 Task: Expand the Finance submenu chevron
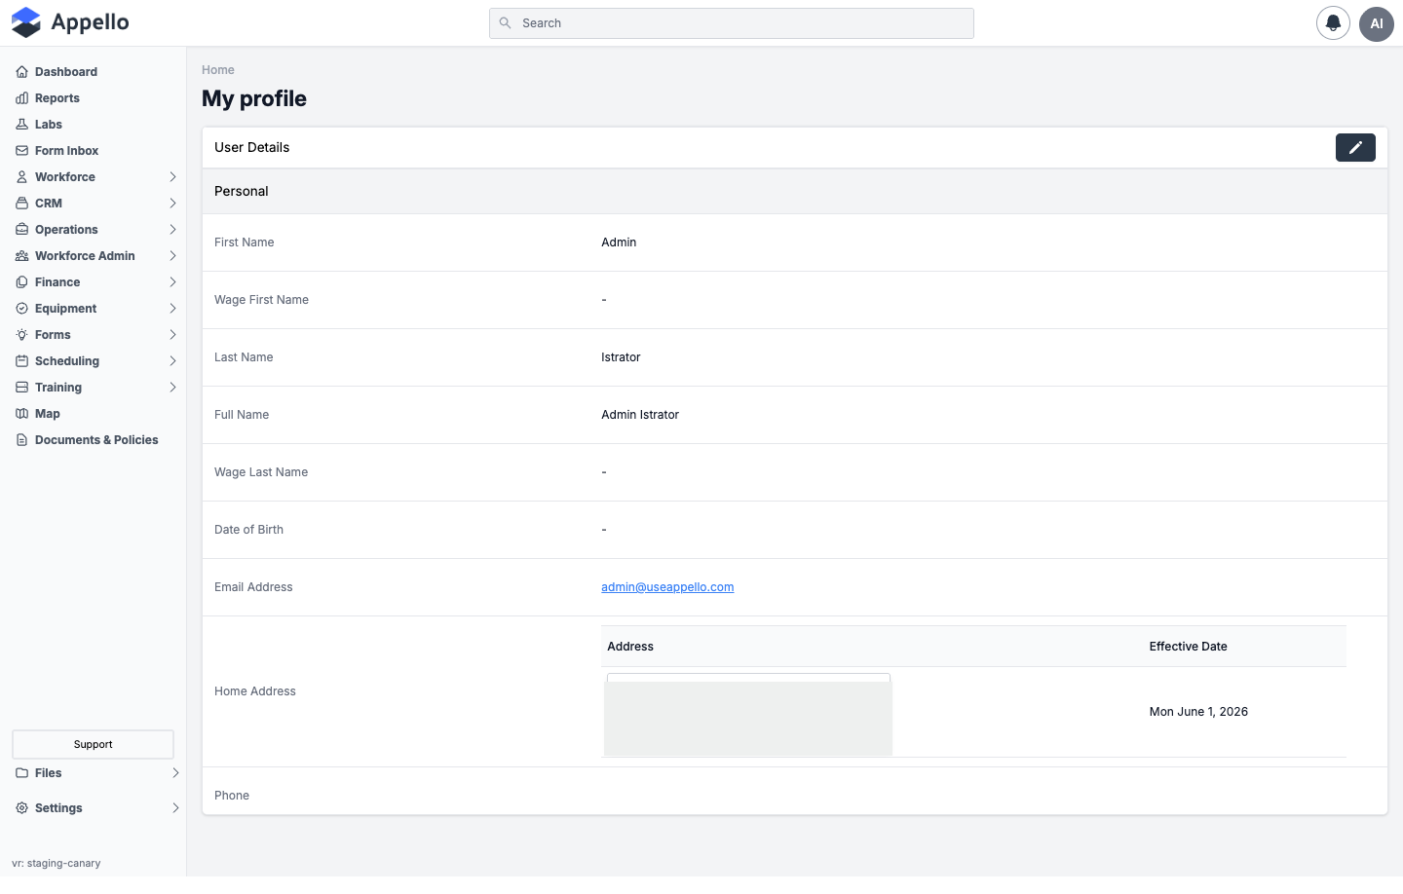coord(172,282)
